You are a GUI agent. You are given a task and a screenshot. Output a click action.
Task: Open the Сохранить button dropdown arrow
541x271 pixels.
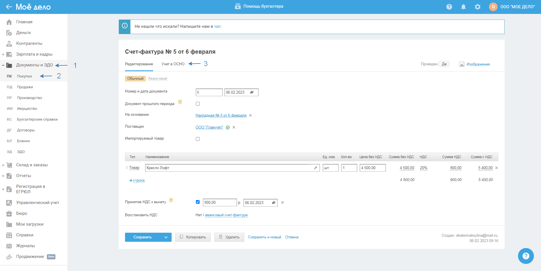(166, 237)
